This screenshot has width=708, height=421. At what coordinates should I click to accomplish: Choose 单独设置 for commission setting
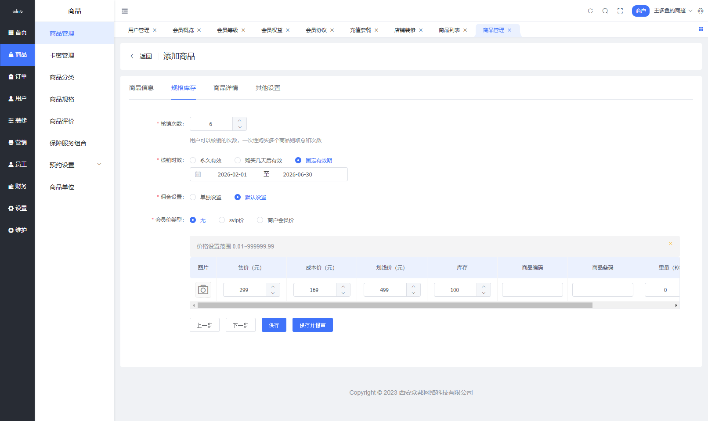click(193, 197)
